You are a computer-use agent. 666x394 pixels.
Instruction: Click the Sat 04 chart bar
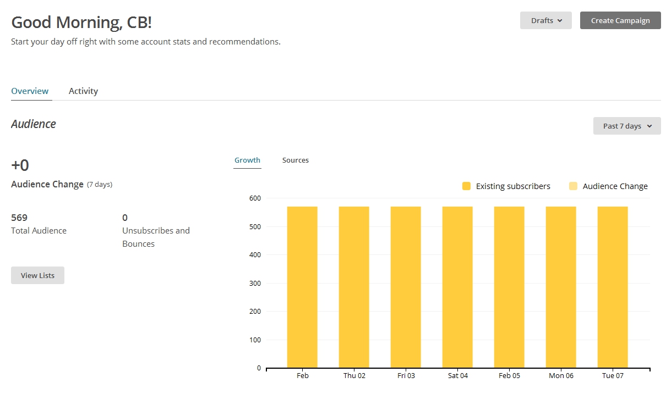[x=457, y=287]
